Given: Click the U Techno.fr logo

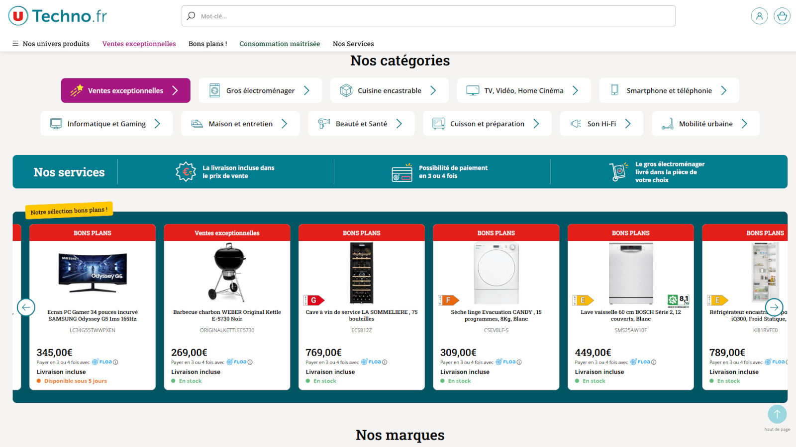Looking at the screenshot, I should point(58,16).
